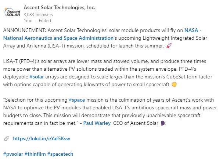
Task: Click the NASA - National Aeronautics link
Action: [193, 30]
